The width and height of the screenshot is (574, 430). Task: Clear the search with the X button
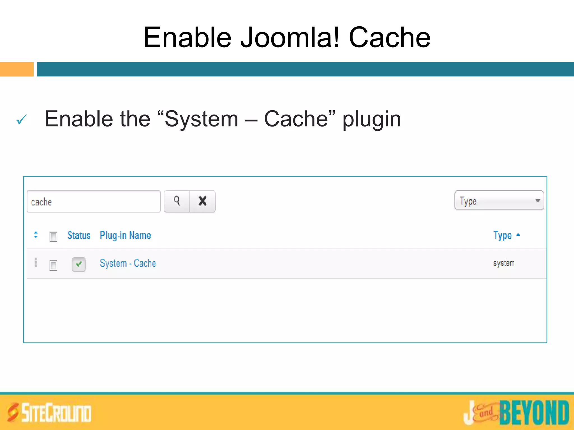(x=203, y=202)
